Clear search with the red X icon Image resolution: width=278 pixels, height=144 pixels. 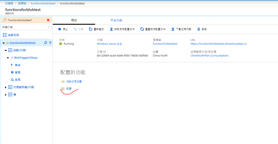pyautogui.click(x=48, y=20)
